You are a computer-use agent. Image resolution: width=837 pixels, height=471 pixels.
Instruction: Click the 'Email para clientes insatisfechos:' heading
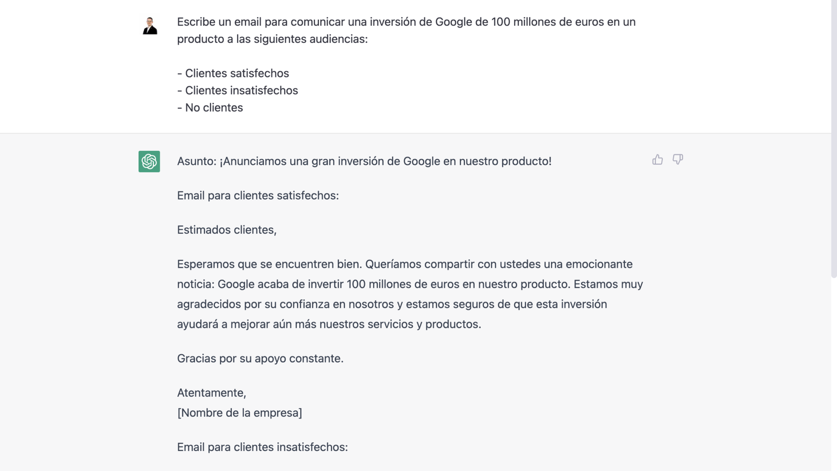click(x=262, y=447)
